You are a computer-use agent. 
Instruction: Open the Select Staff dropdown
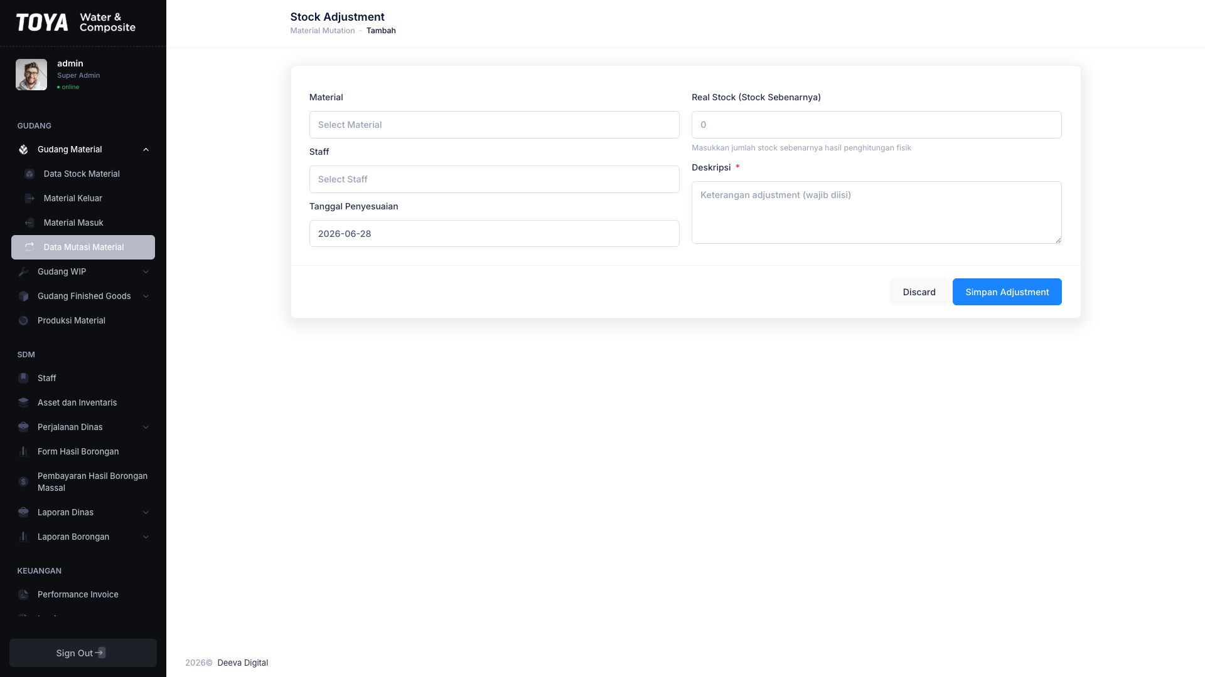494,179
